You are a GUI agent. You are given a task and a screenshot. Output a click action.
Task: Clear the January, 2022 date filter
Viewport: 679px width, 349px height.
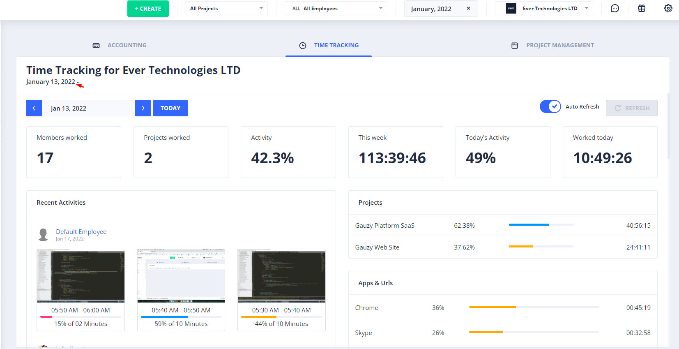(468, 8)
